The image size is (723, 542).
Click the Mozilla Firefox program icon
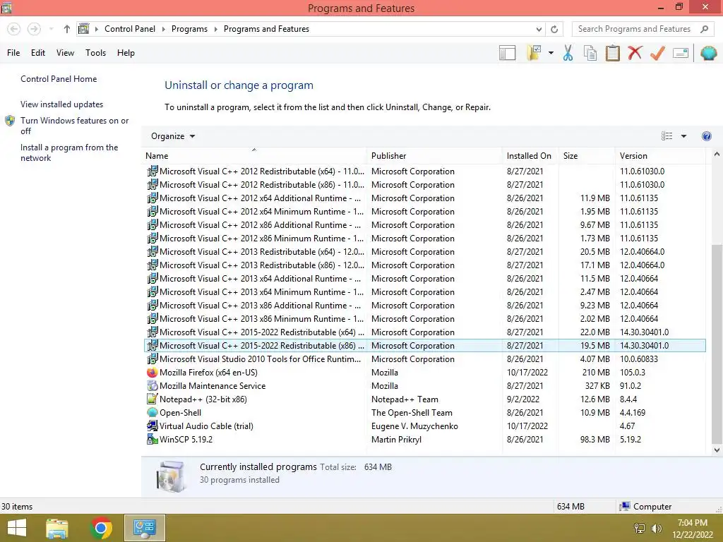(153, 373)
